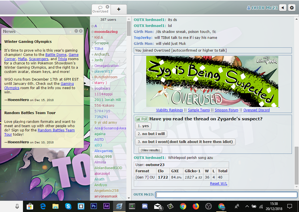Open the Zygarde suspect banner image
This screenshot has width=299, height=212.
[x=212, y=81]
